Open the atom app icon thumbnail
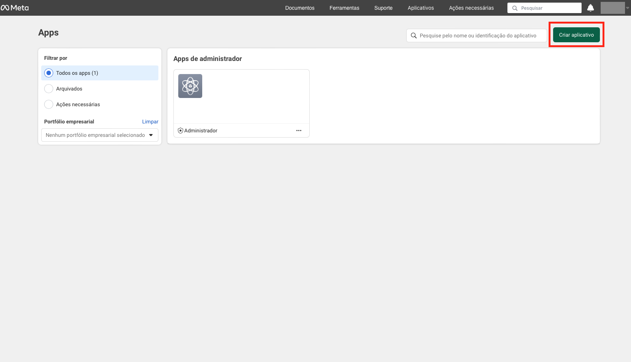The width and height of the screenshot is (631, 362). point(190,86)
